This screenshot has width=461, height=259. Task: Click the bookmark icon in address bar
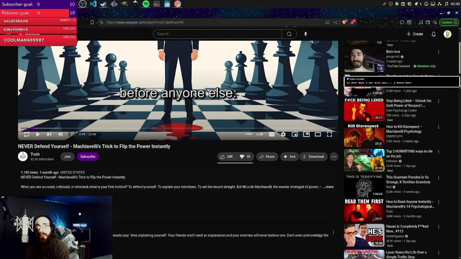point(92,22)
